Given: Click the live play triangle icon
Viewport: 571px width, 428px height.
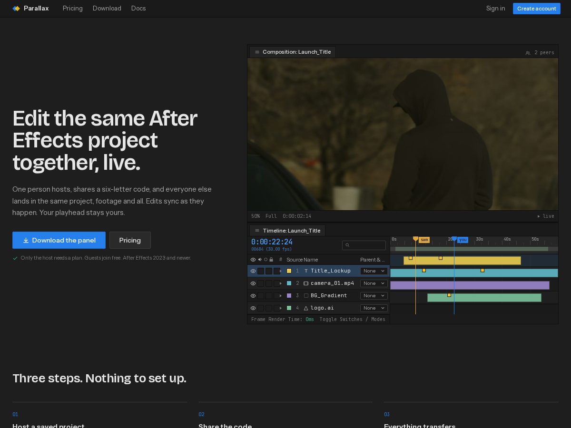Looking at the screenshot, I should [x=539, y=216].
